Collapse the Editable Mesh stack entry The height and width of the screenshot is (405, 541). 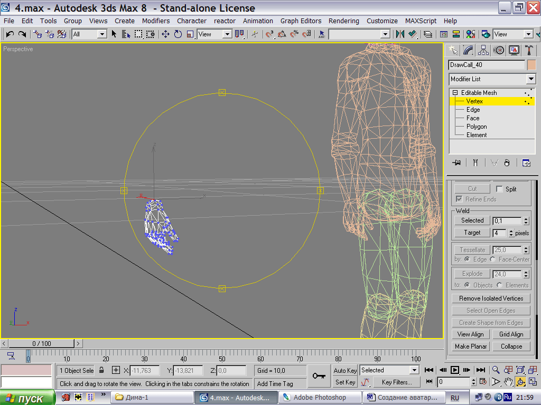pyautogui.click(x=455, y=93)
